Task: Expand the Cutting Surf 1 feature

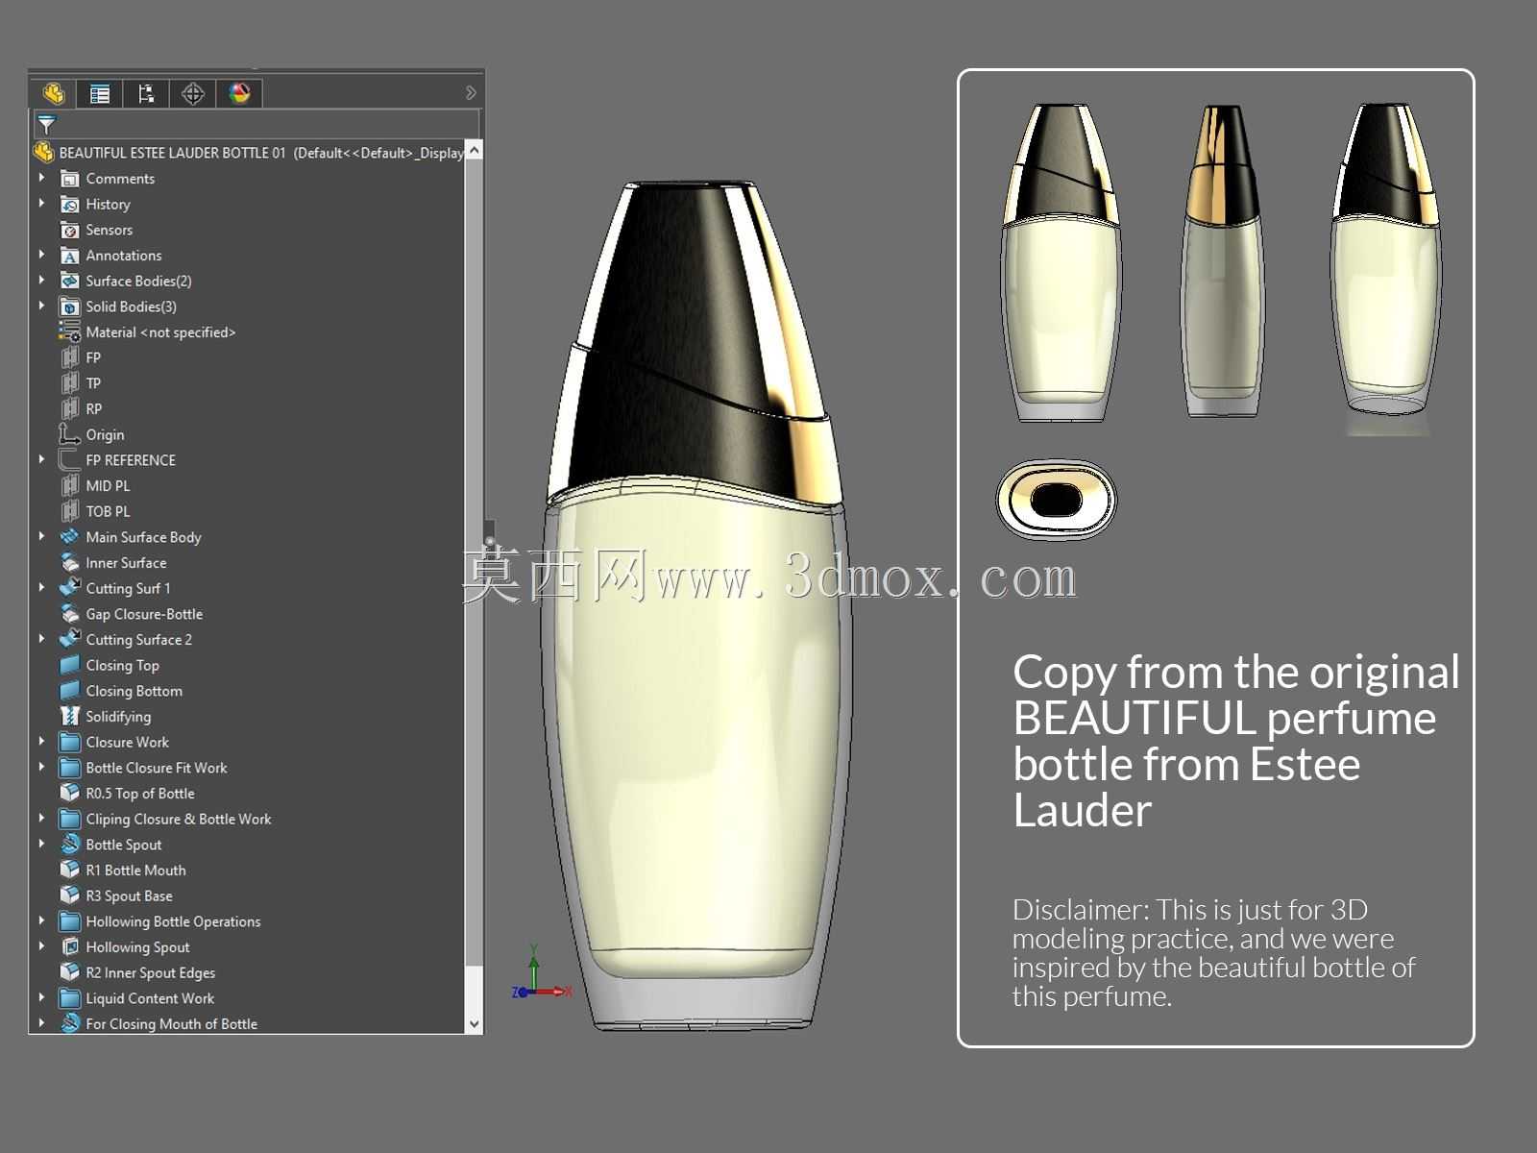Action: 42,588
